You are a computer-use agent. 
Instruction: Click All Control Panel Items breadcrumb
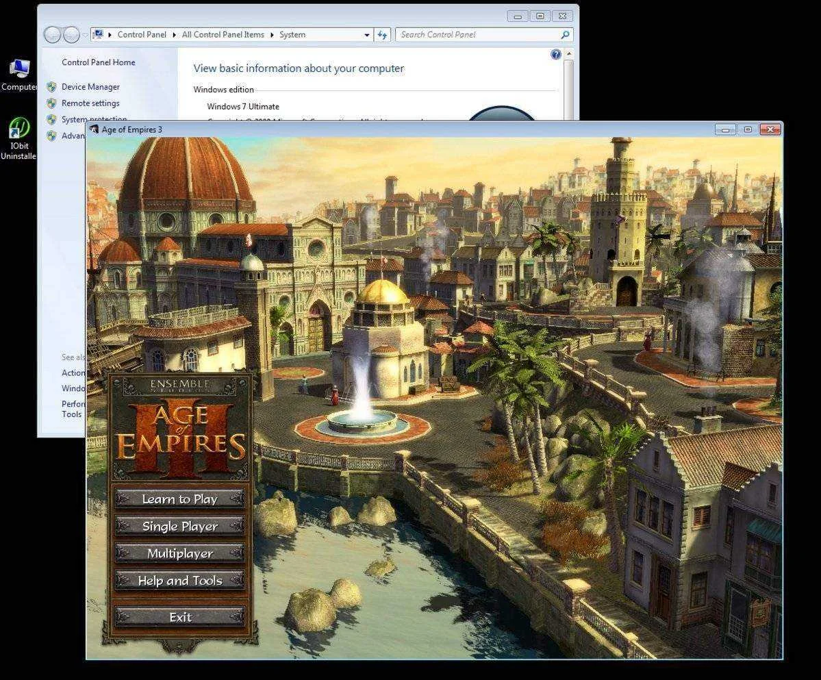pos(223,34)
